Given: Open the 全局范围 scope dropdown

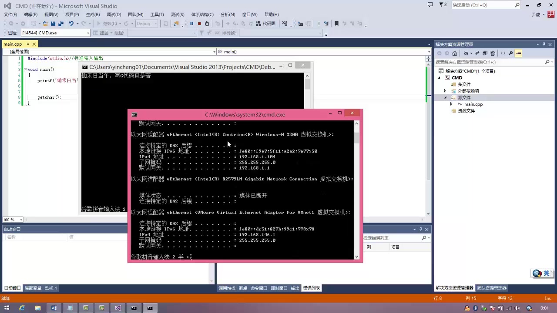Looking at the screenshot, I should [x=214, y=52].
